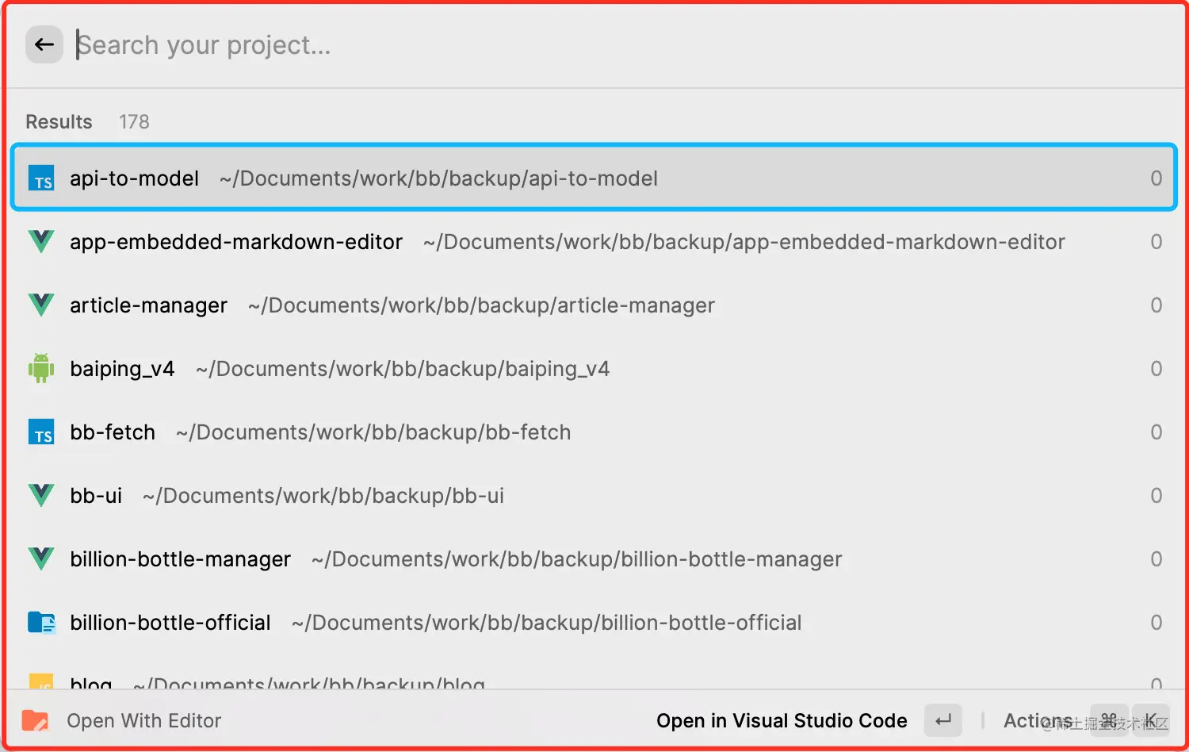The height and width of the screenshot is (752, 1189).
Task: Select the partially visible blog project
Action: point(92,682)
